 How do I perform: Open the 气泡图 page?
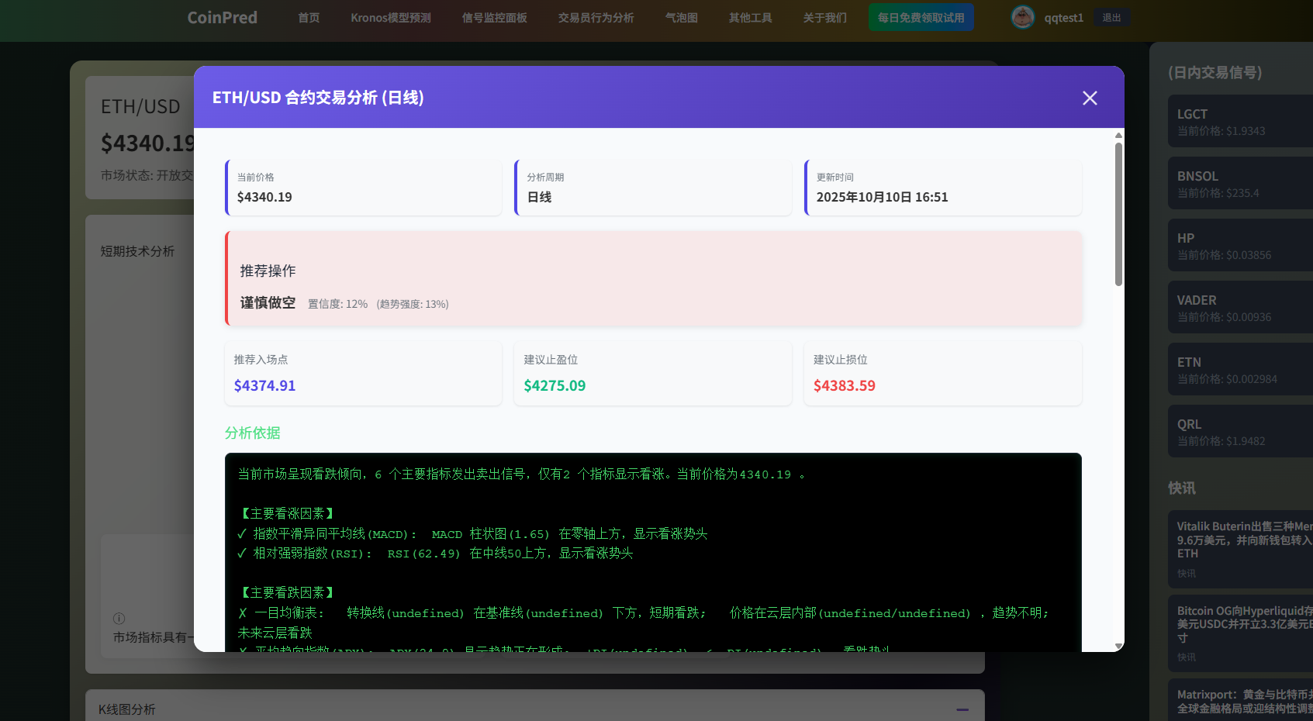[x=681, y=18]
